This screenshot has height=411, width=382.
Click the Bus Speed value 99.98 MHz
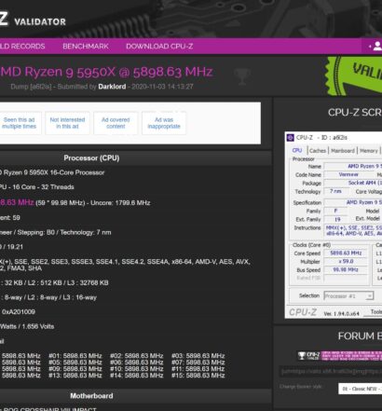tap(346, 270)
